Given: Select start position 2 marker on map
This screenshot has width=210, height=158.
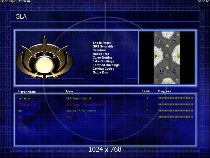Looking at the screenshot, I should [174, 40].
